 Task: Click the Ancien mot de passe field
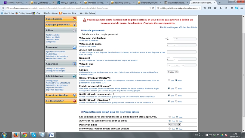pyautogui.click(x=182, y=52)
